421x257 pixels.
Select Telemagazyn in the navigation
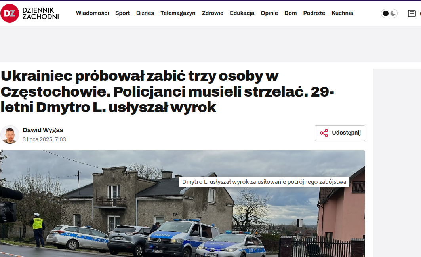(x=178, y=13)
